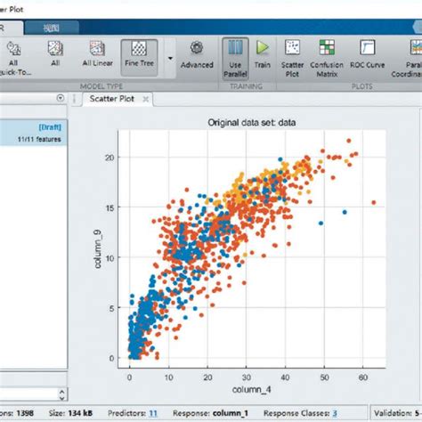Start training with the Train button

click(263, 55)
